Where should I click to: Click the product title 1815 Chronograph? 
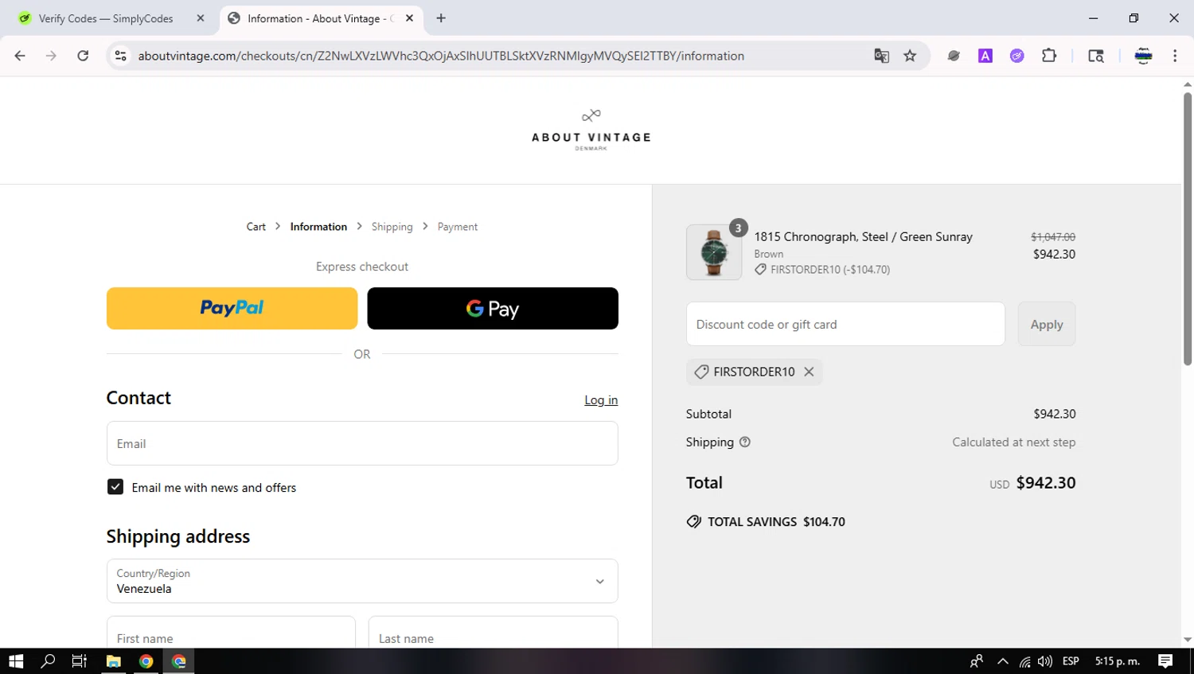pos(863,237)
